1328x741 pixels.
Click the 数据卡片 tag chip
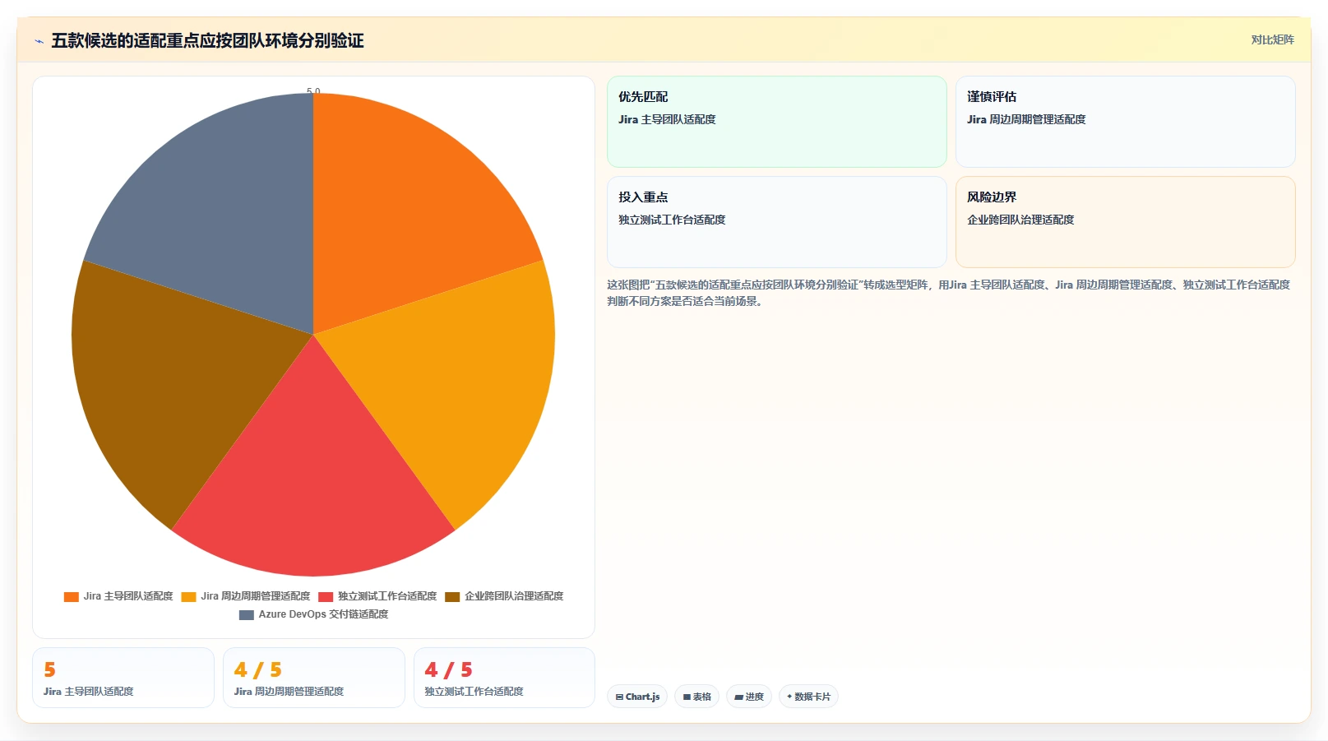(808, 697)
